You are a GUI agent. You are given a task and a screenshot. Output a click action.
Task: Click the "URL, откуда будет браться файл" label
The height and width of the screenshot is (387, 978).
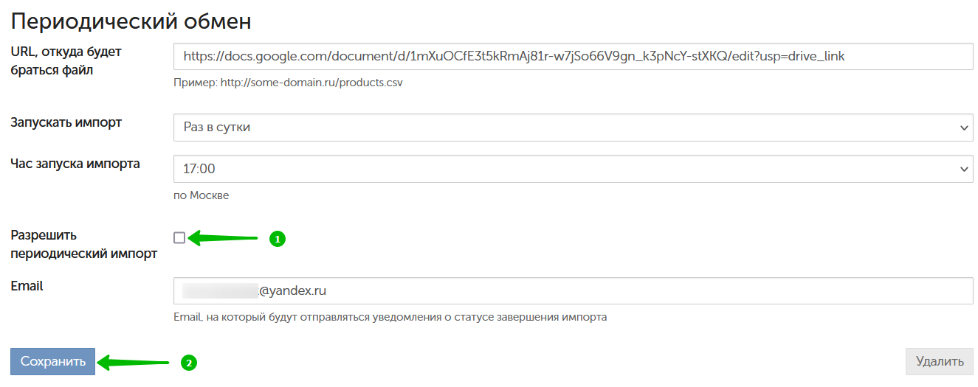coord(66,60)
